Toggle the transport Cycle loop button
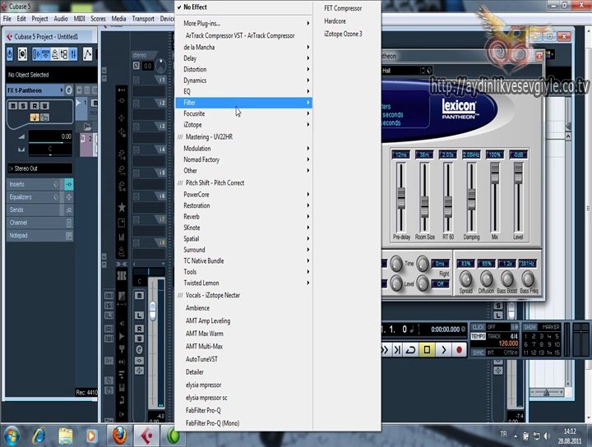This screenshot has width=592, height=447. tap(410, 350)
